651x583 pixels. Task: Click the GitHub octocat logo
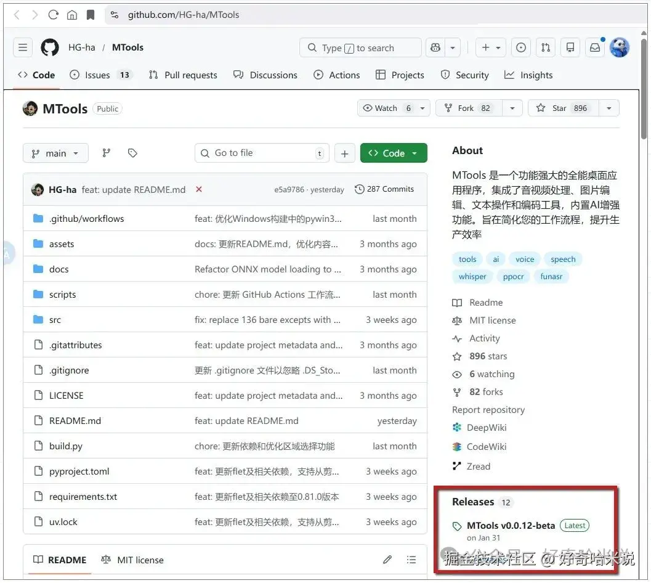(50, 47)
